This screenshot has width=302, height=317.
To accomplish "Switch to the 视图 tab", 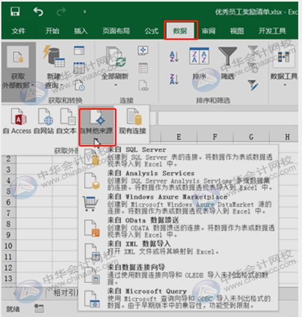I will pyautogui.click(x=237, y=31).
